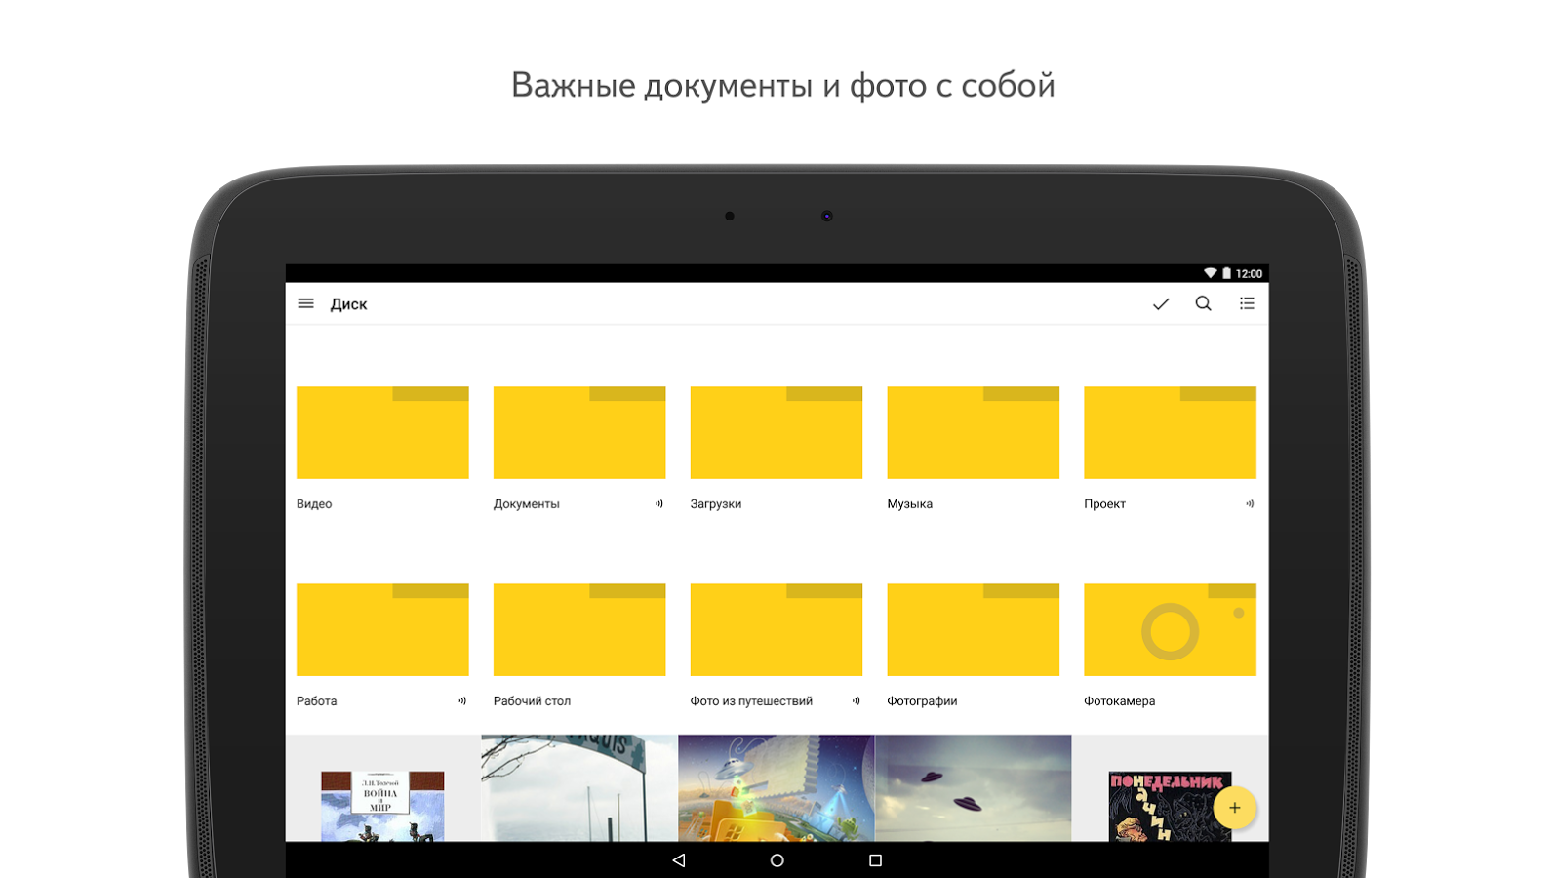Viewport: 1554px width, 878px height.
Task: Tap the yellow plus add button
Action: (x=1235, y=808)
